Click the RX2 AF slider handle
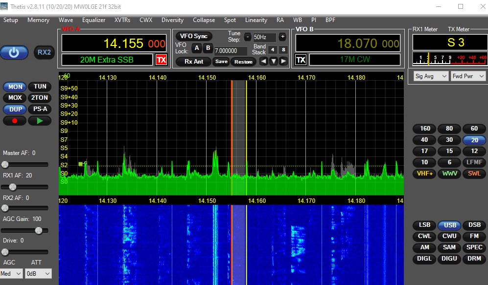488x285 pixels. coord(5,208)
